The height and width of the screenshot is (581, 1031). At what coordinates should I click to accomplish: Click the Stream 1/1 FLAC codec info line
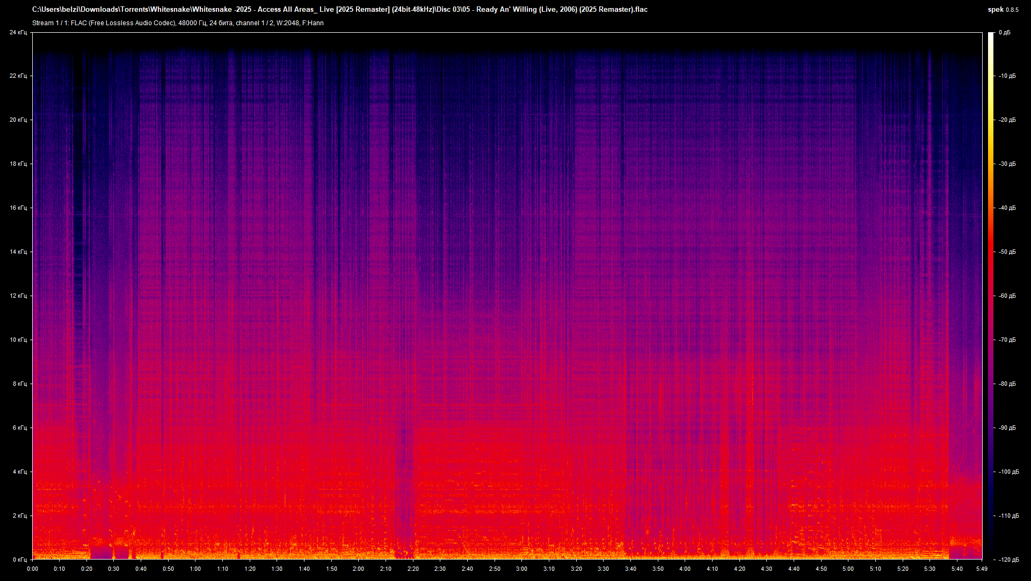click(x=178, y=23)
